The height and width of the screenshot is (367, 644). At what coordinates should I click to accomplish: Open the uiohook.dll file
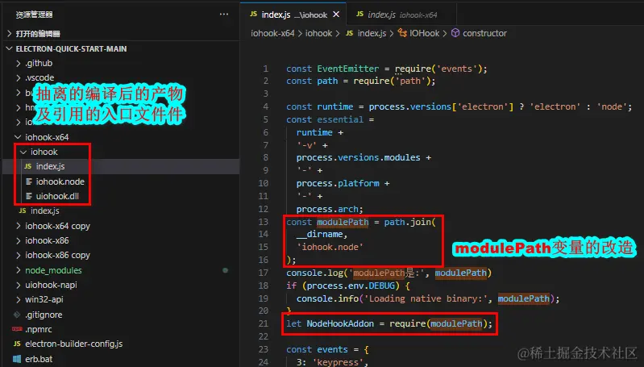(57, 197)
